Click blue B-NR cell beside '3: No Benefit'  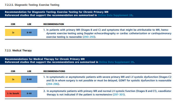coord(29,93)
